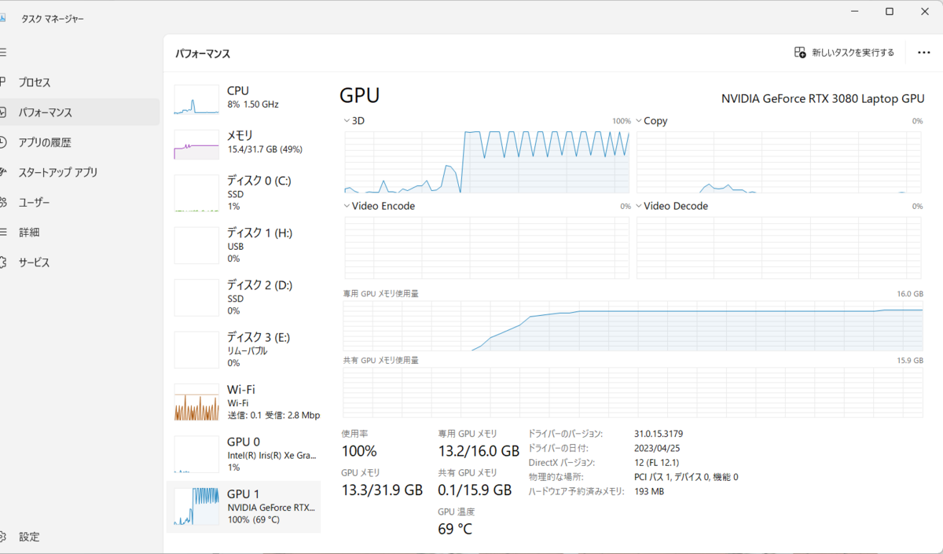Image resolution: width=943 pixels, height=554 pixels.
Task: Click the 69 °C GPU temperature value
Action: pyautogui.click(x=455, y=529)
